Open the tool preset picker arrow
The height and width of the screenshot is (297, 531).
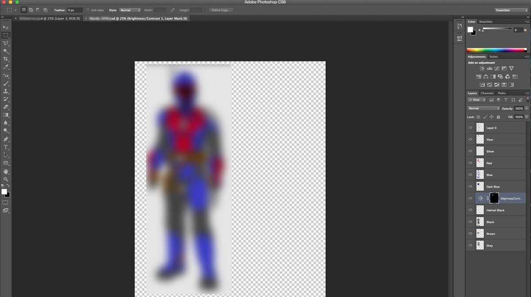15,10
